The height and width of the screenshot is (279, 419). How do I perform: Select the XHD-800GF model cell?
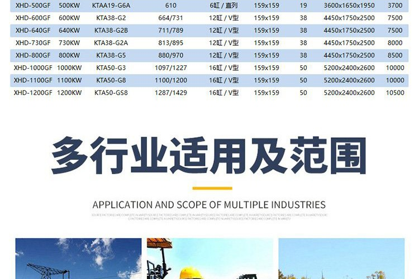(x=31, y=55)
